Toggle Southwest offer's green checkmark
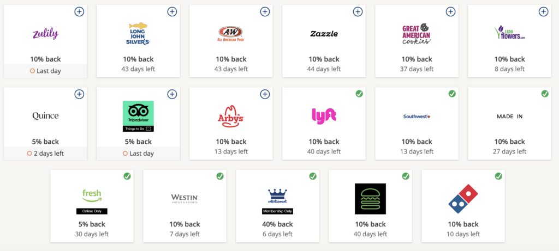This screenshot has height=251, width=559. click(451, 94)
